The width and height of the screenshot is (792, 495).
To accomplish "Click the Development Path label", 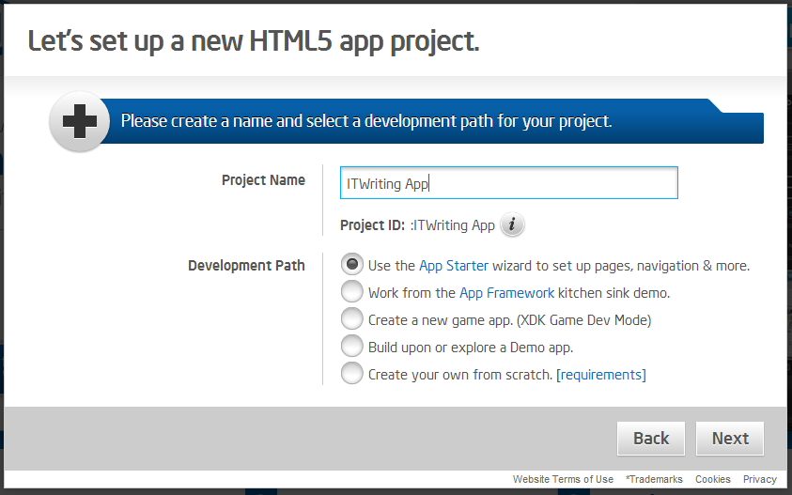I will click(x=246, y=266).
